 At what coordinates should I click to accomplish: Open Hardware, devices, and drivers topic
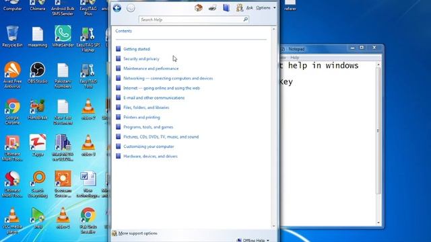150,156
